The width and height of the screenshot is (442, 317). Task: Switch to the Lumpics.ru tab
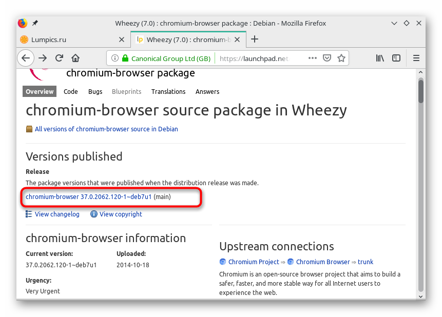coord(73,39)
